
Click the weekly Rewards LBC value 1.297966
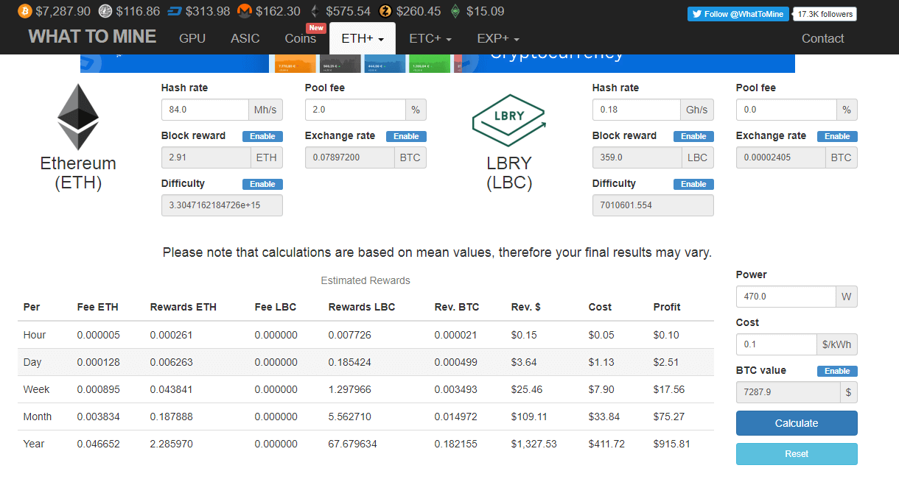click(x=350, y=389)
